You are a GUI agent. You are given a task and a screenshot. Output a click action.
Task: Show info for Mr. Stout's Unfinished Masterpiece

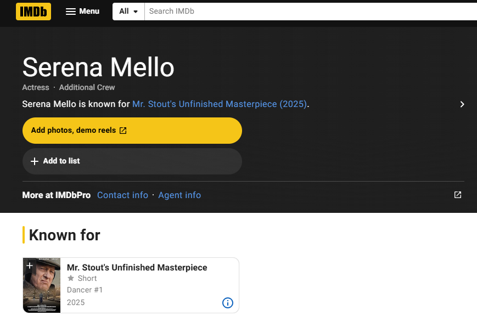228,303
